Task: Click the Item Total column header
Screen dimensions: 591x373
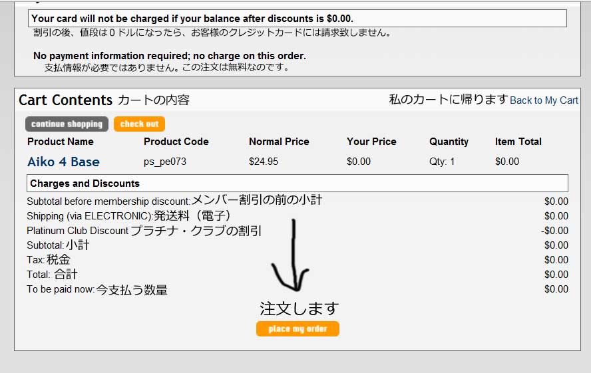Action: [518, 142]
